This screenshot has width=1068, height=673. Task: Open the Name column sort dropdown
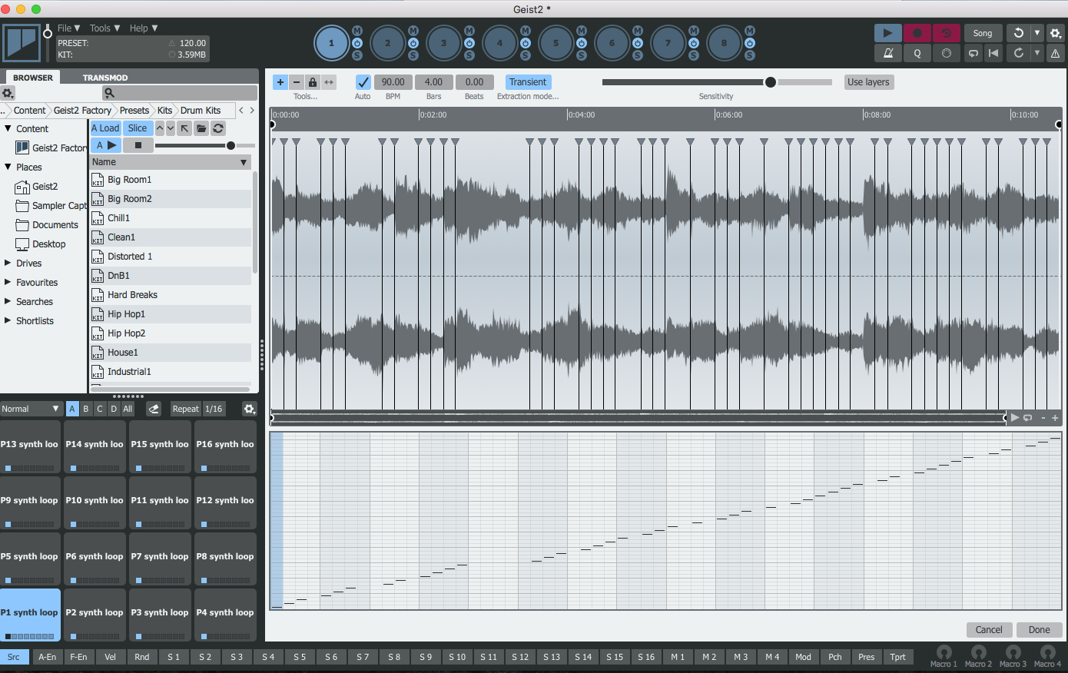click(x=244, y=162)
